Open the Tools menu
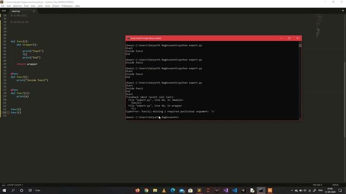This screenshot has height=194, width=346. 48,6
